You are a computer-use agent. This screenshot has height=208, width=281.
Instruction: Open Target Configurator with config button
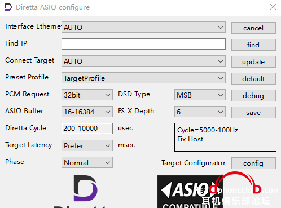(x=253, y=163)
